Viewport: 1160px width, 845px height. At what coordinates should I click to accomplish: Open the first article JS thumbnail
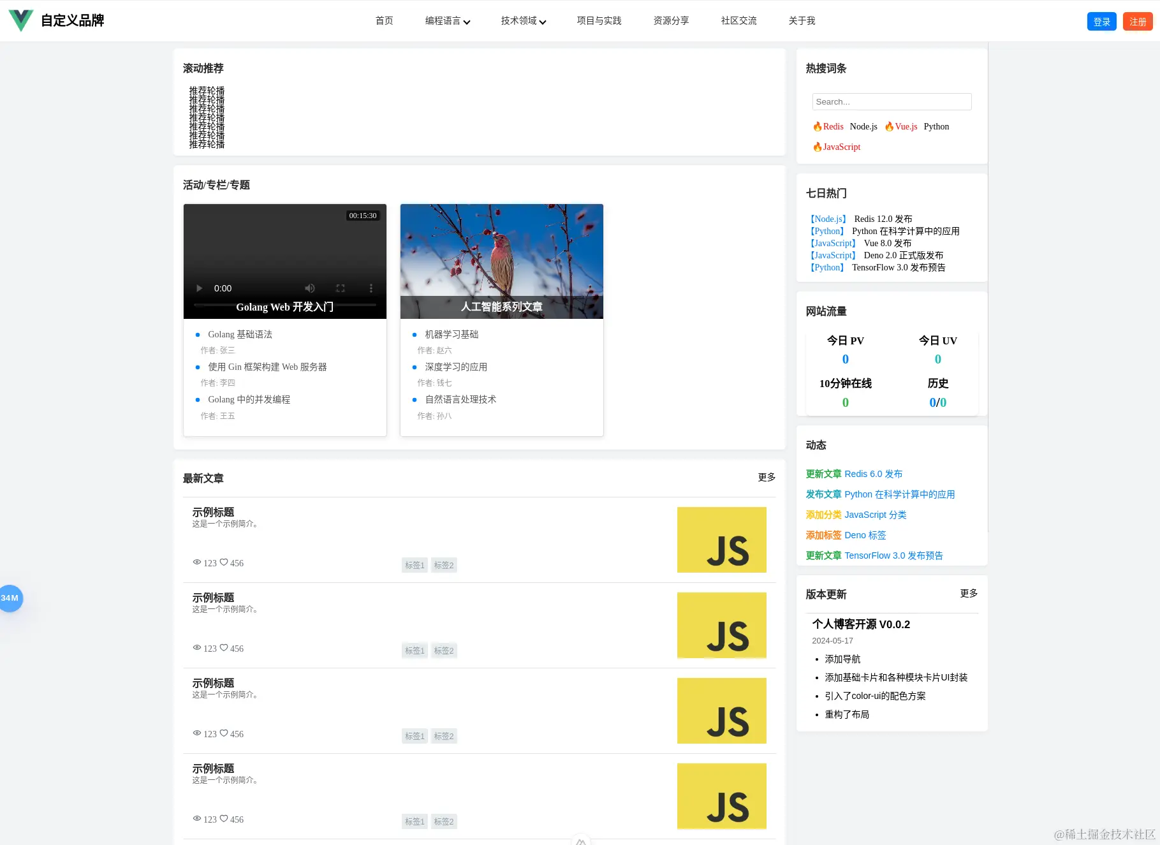click(x=722, y=540)
